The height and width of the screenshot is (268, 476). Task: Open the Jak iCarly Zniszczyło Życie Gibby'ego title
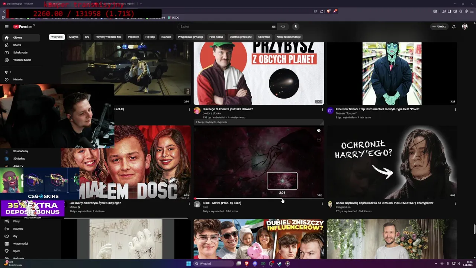(95, 203)
